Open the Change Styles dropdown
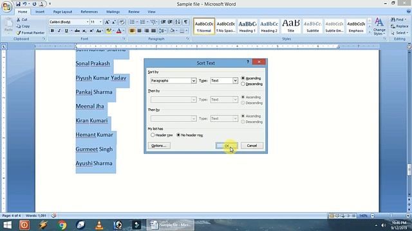The height and width of the screenshot is (231, 412). [379, 26]
